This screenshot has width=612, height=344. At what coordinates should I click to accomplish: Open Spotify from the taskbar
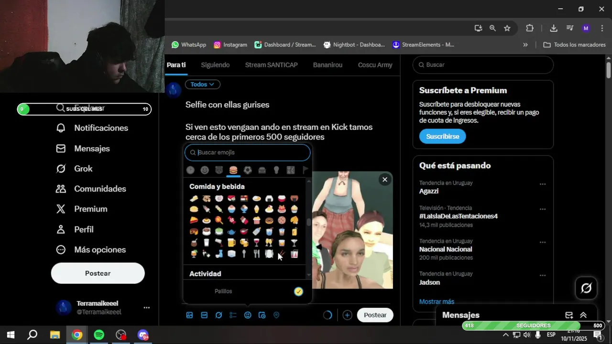click(x=99, y=335)
